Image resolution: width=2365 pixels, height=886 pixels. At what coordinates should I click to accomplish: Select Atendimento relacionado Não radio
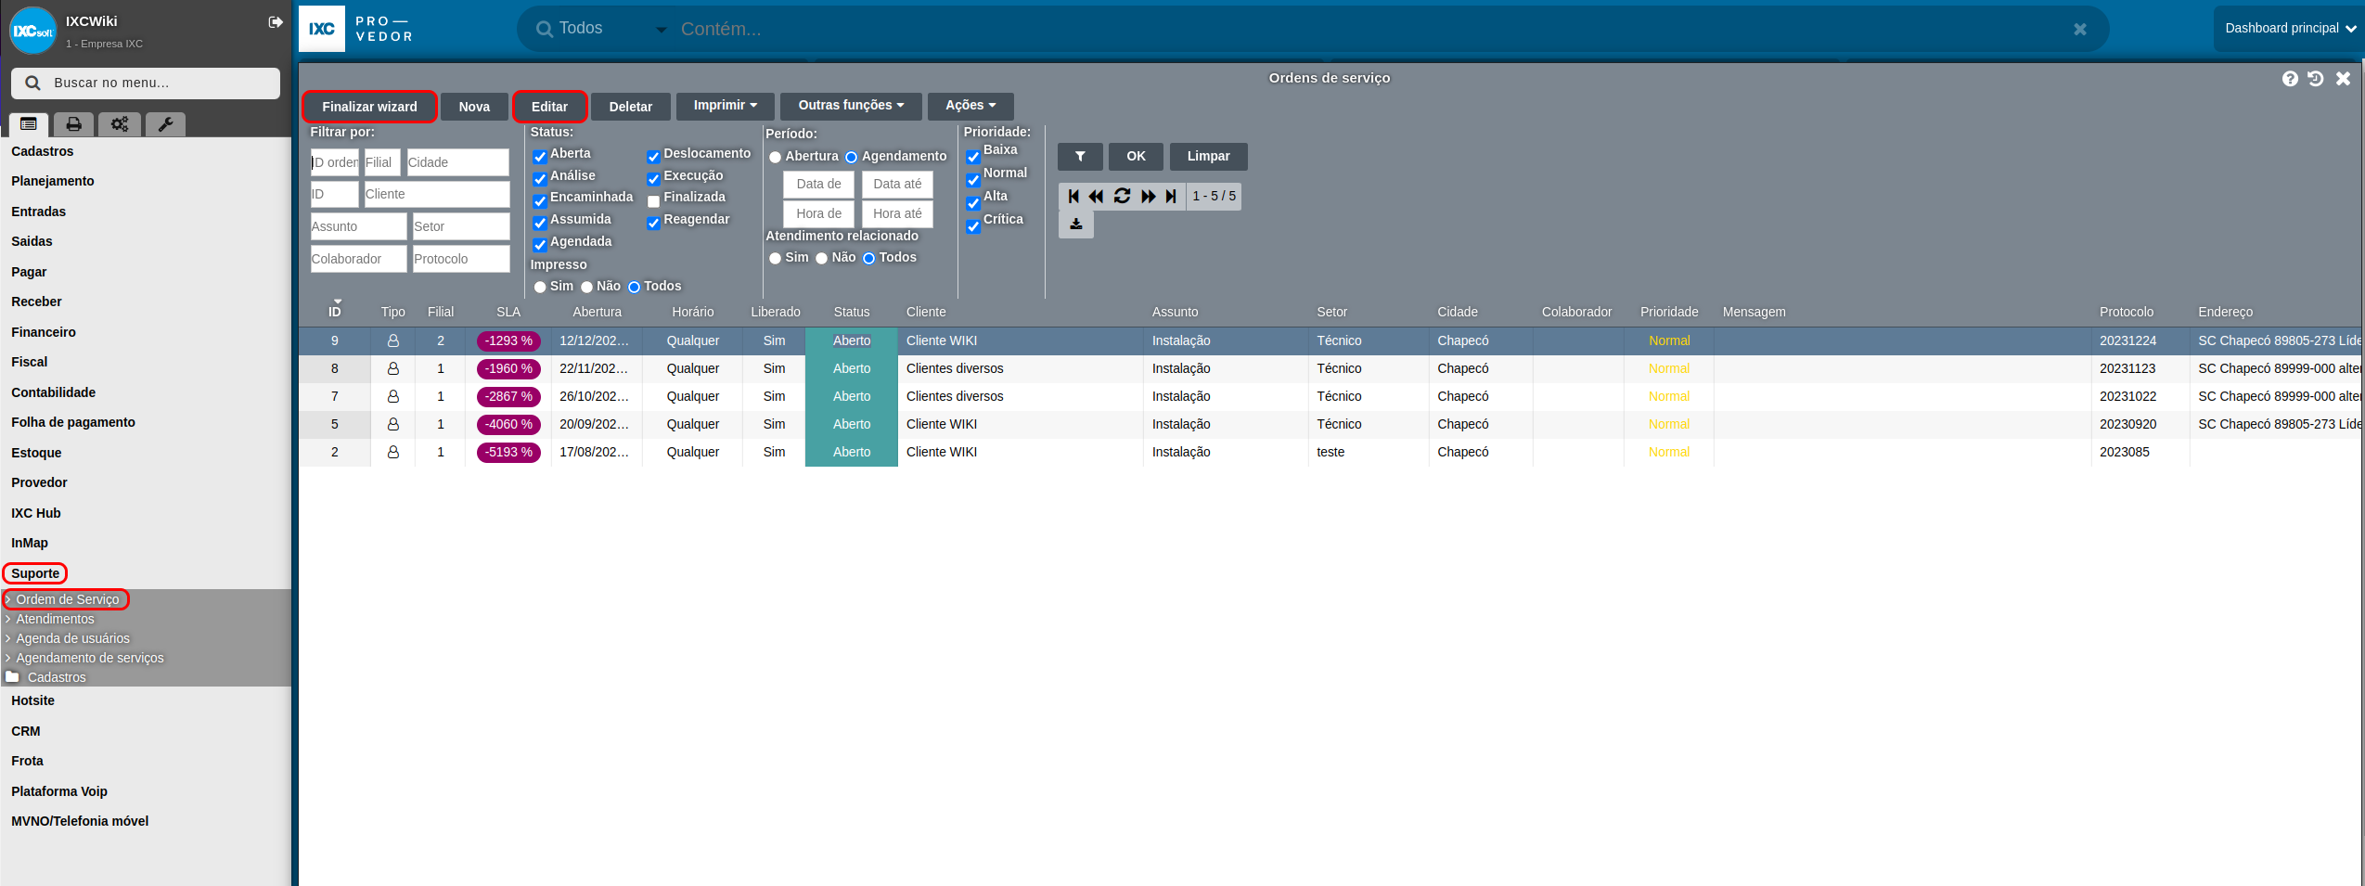pos(821,258)
